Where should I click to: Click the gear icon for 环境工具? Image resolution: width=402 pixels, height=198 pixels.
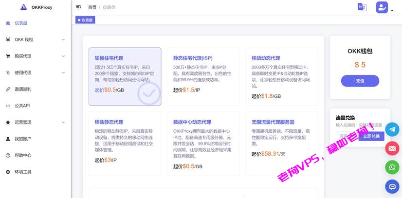pos(8,172)
